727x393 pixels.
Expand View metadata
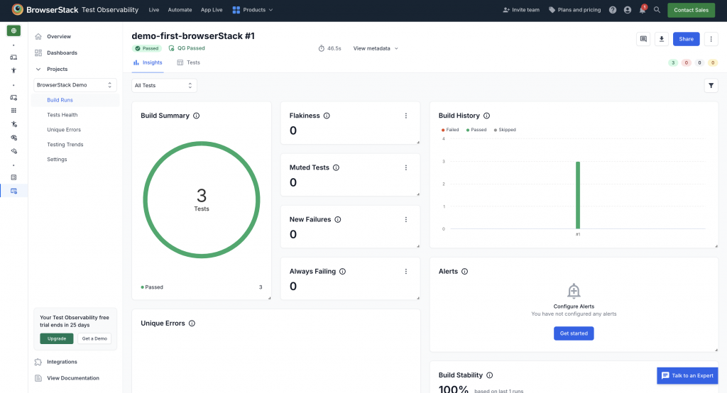(x=376, y=48)
